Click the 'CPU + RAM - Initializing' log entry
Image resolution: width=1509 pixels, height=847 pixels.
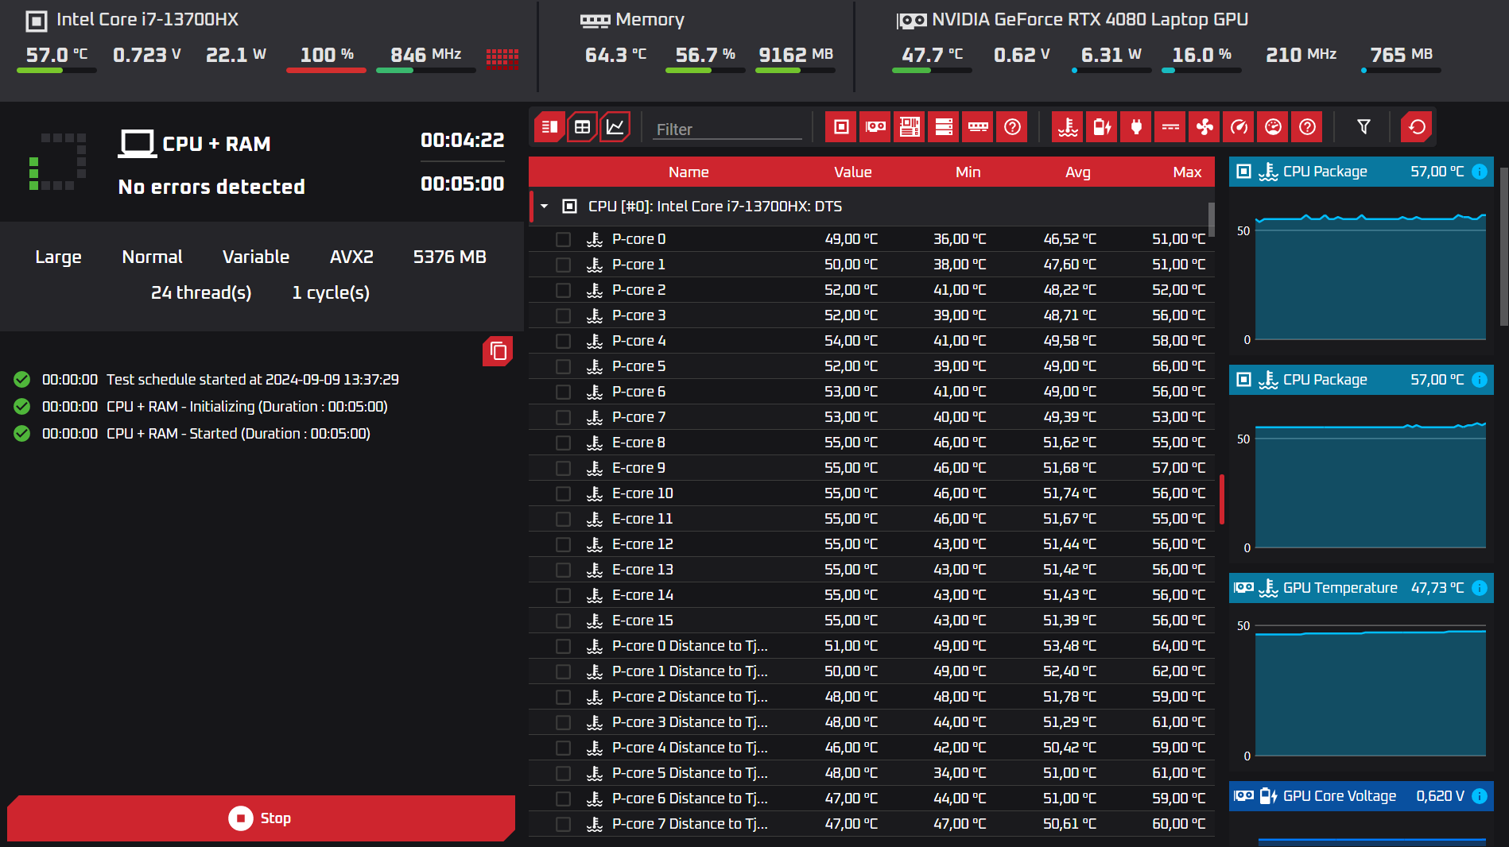[x=247, y=407]
